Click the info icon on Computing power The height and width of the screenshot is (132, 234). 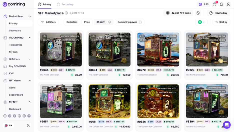[x=140, y=22]
